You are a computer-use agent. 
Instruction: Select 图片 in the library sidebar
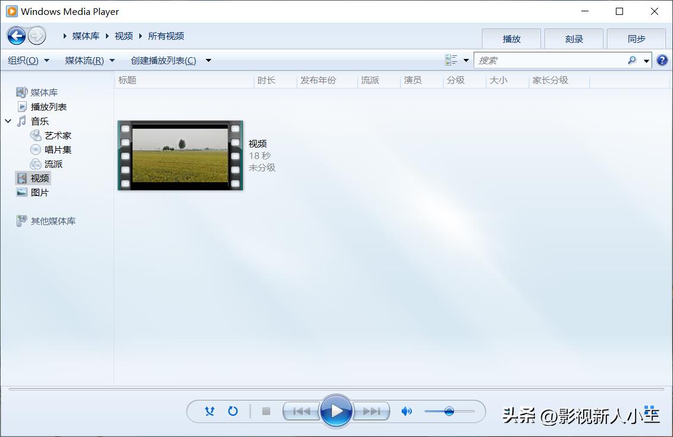click(39, 192)
